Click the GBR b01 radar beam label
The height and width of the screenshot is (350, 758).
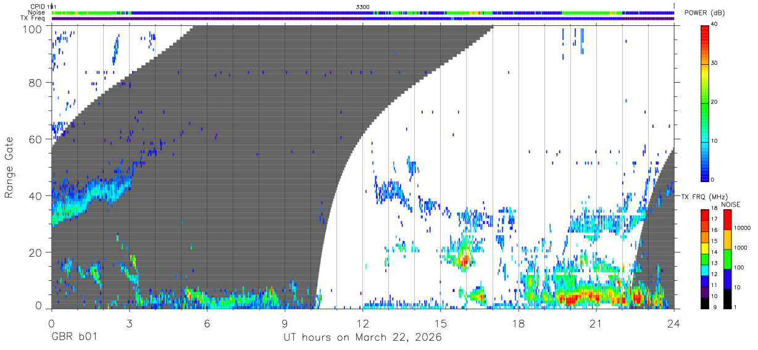point(73,338)
